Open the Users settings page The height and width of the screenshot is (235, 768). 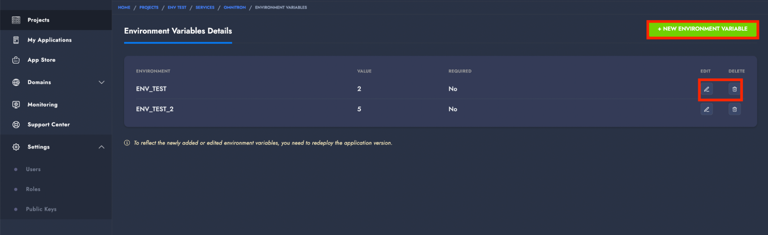(x=33, y=169)
